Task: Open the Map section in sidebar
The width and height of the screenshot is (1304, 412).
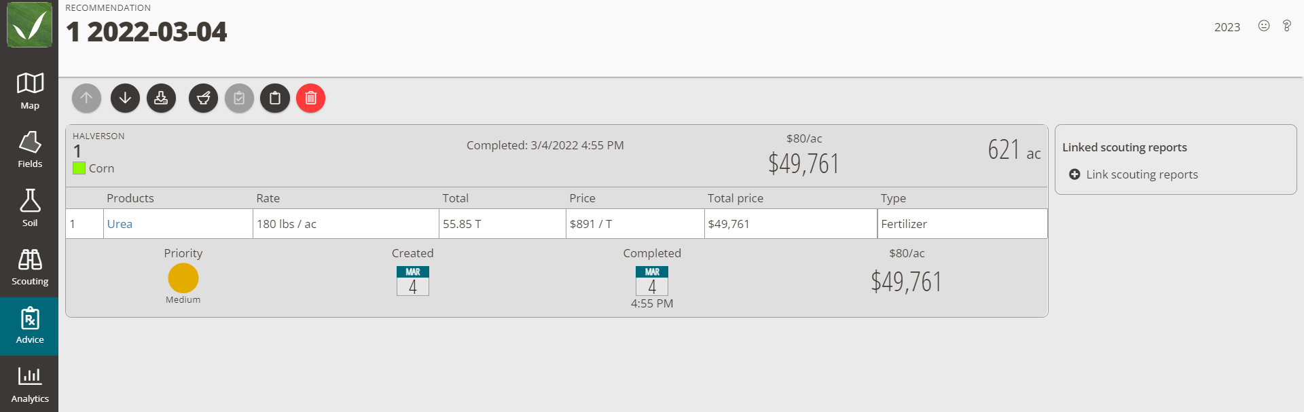Action: point(29,92)
